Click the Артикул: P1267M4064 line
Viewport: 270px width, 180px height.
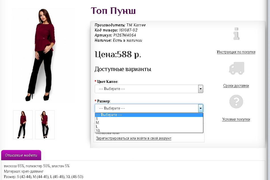click(x=115, y=35)
